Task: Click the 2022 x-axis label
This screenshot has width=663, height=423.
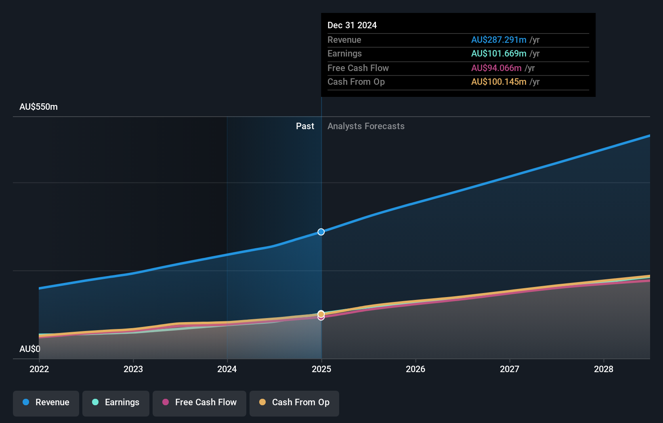Action: click(39, 369)
